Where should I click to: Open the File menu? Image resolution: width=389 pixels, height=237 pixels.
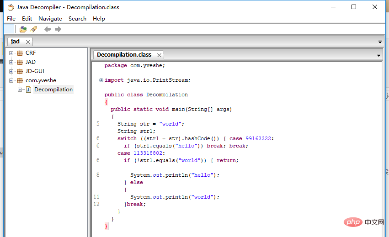11,19
